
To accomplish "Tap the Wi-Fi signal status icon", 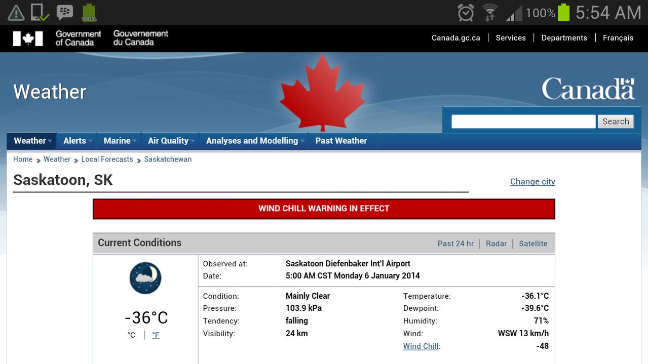I will (490, 13).
